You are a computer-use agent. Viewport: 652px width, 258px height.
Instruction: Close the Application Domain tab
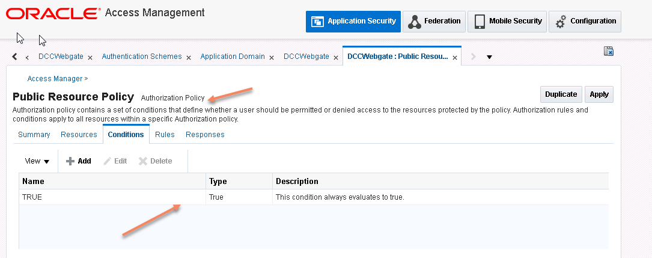(x=272, y=58)
